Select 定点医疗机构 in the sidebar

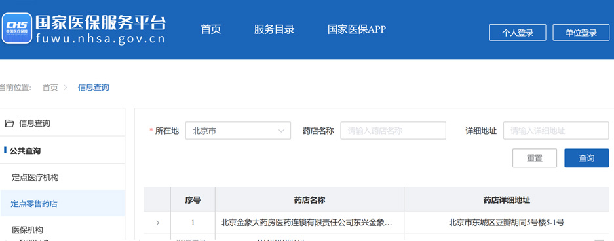[x=35, y=178]
